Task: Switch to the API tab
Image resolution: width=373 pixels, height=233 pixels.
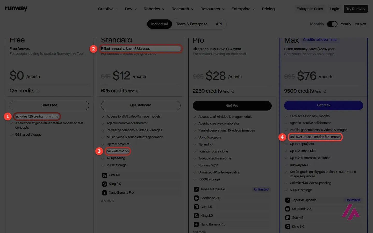Action: pos(219,24)
